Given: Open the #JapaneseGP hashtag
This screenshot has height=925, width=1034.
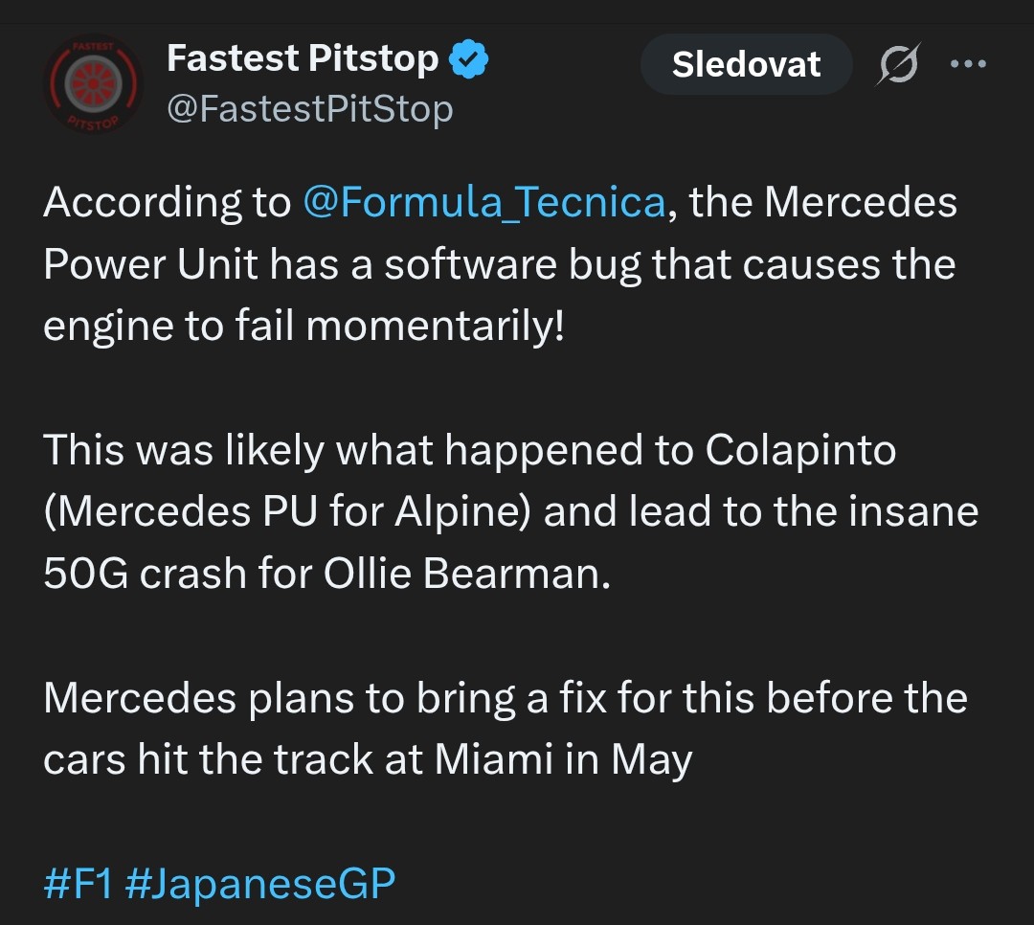Looking at the screenshot, I should pos(259,883).
